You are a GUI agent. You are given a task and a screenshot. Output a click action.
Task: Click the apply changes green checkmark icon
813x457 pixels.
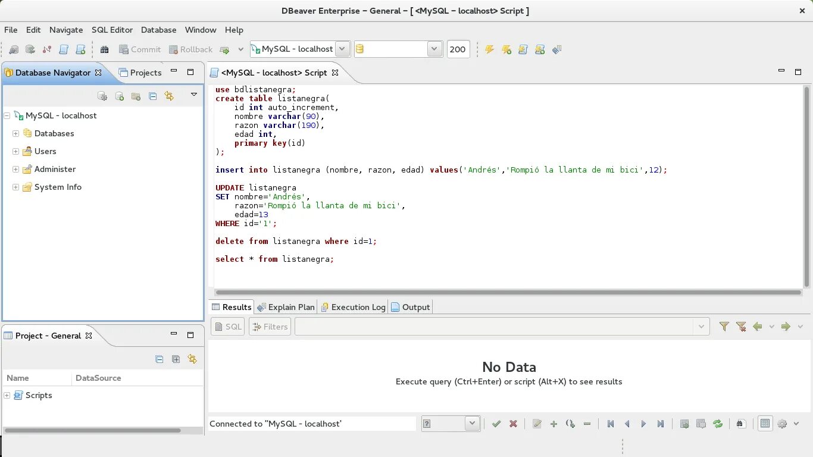point(496,424)
